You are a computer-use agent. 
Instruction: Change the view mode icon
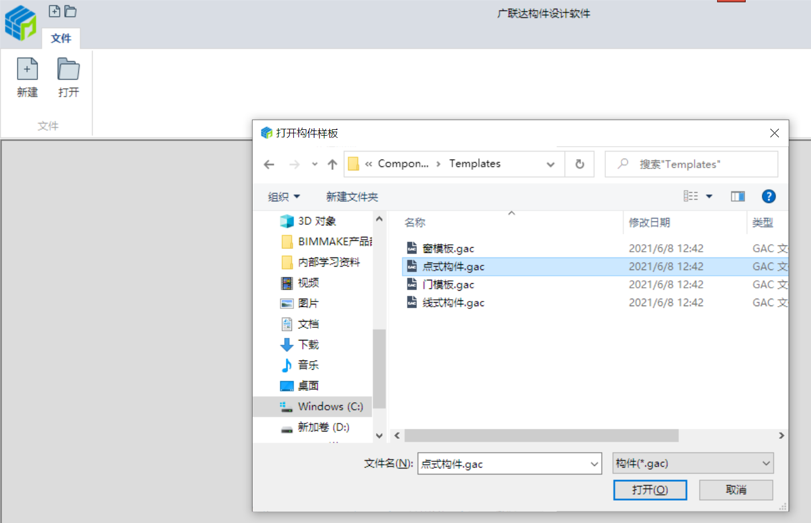(691, 196)
